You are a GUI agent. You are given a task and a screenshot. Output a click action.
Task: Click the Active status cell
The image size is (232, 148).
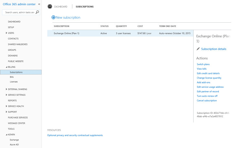pyautogui.click(x=104, y=33)
